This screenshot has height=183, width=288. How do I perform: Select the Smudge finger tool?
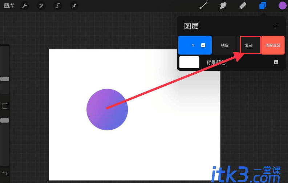(x=223, y=6)
